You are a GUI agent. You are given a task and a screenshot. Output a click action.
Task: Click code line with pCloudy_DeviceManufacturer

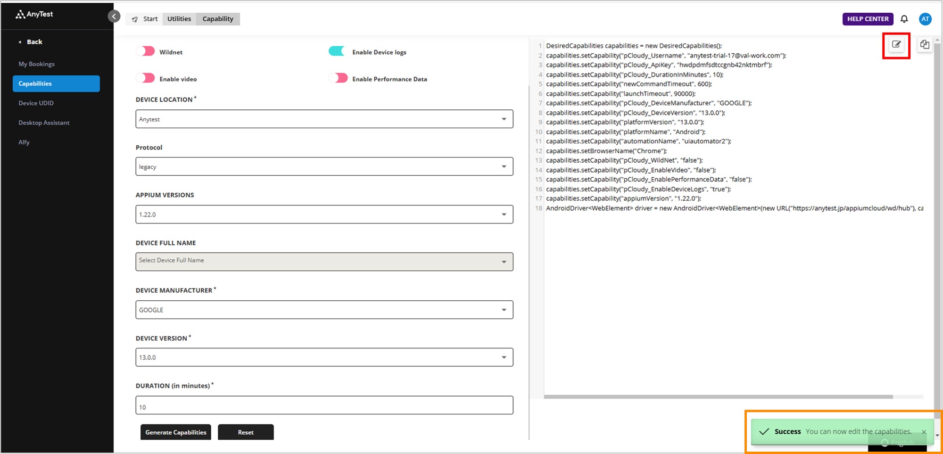tap(649, 103)
